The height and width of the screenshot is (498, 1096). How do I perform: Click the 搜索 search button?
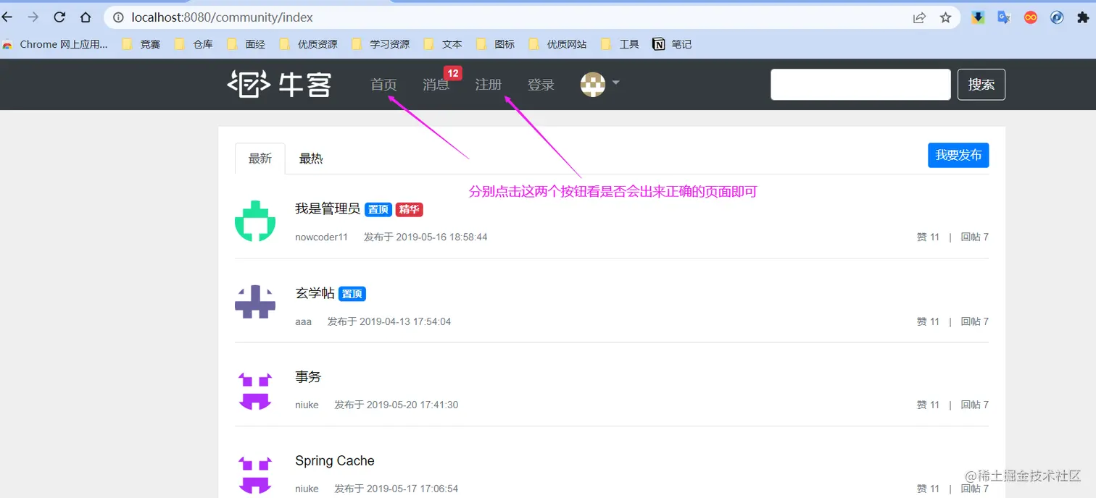coord(981,85)
